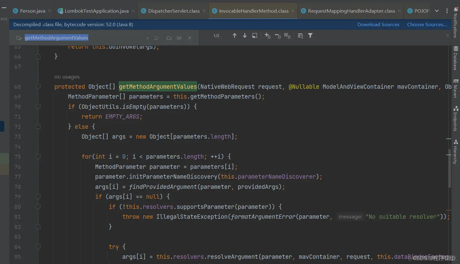
Task: Toggle Regex search option
Action: pyautogui.click(x=189, y=38)
